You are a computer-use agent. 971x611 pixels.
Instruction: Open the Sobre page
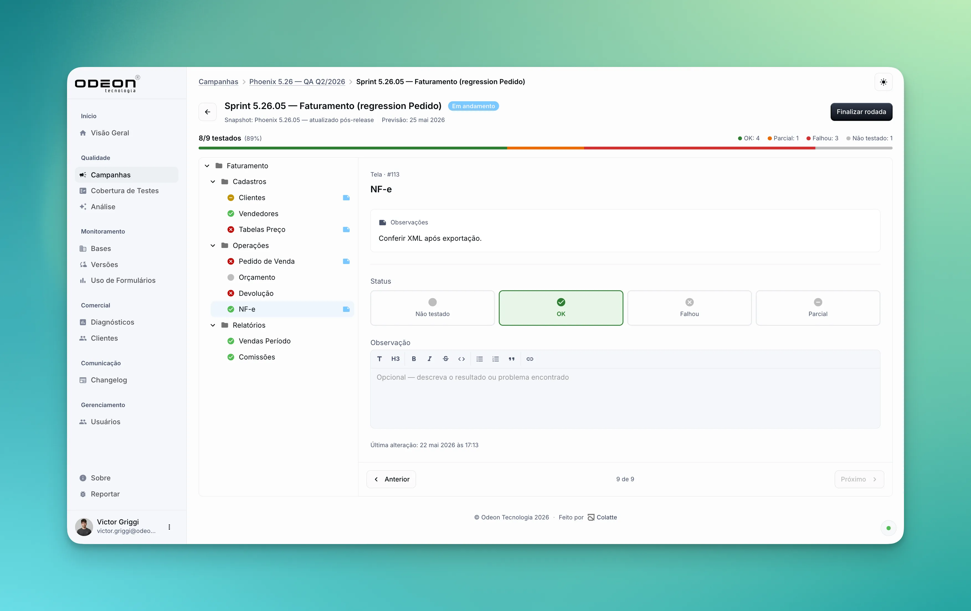[x=127, y=478]
